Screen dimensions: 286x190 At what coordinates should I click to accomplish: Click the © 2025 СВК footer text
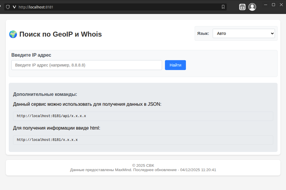pos(143,165)
